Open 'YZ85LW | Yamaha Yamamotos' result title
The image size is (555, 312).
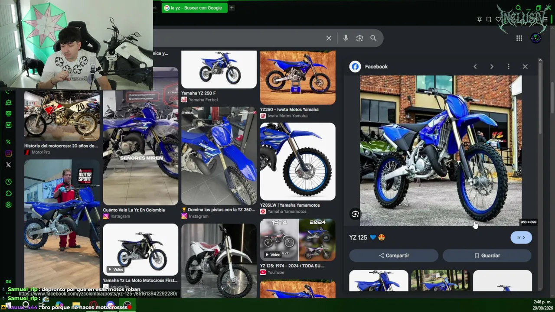click(x=290, y=205)
